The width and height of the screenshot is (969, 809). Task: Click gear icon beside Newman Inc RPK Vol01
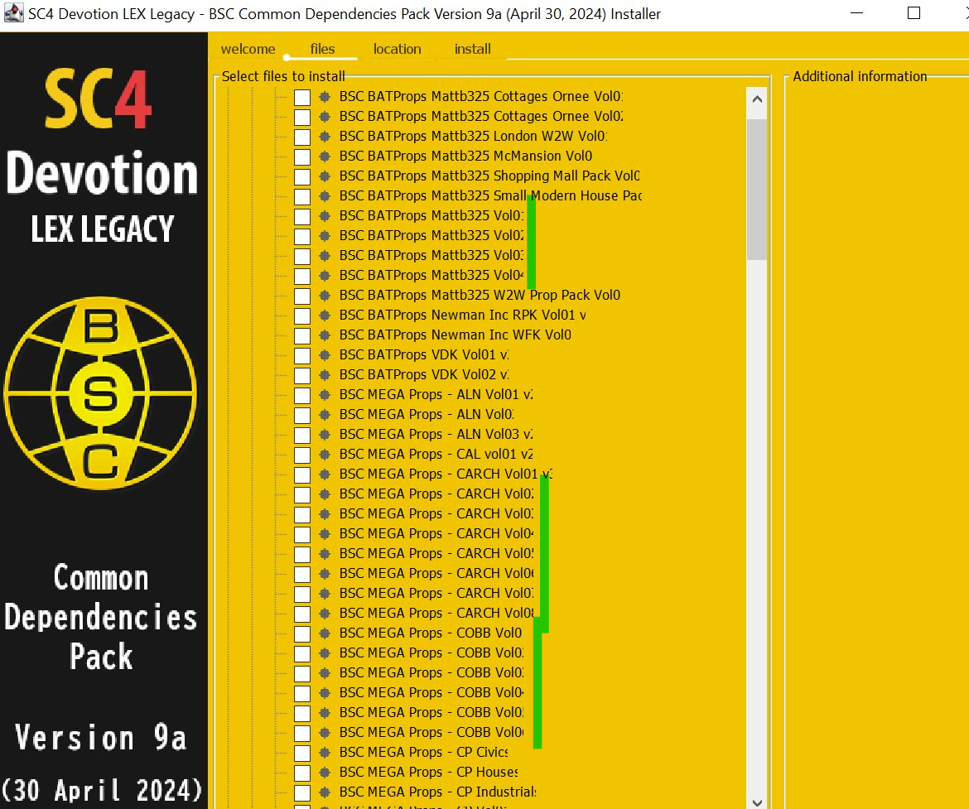point(325,315)
